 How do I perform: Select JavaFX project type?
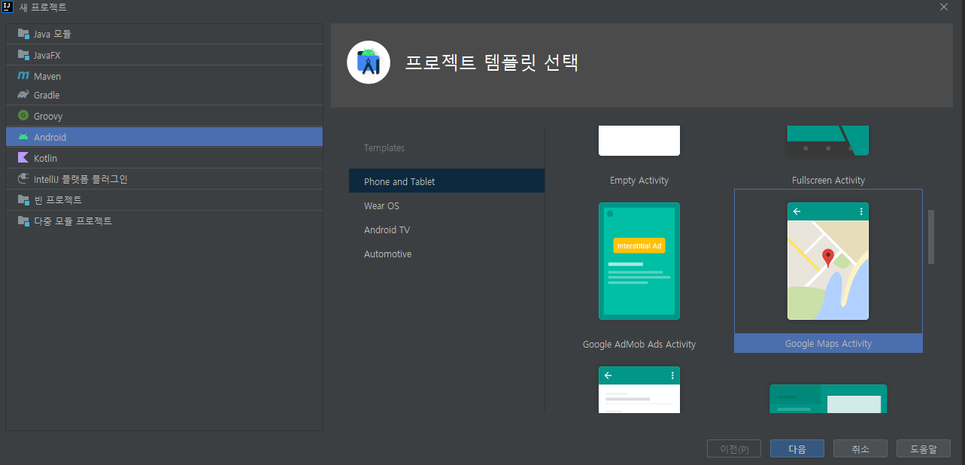[x=164, y=55]
